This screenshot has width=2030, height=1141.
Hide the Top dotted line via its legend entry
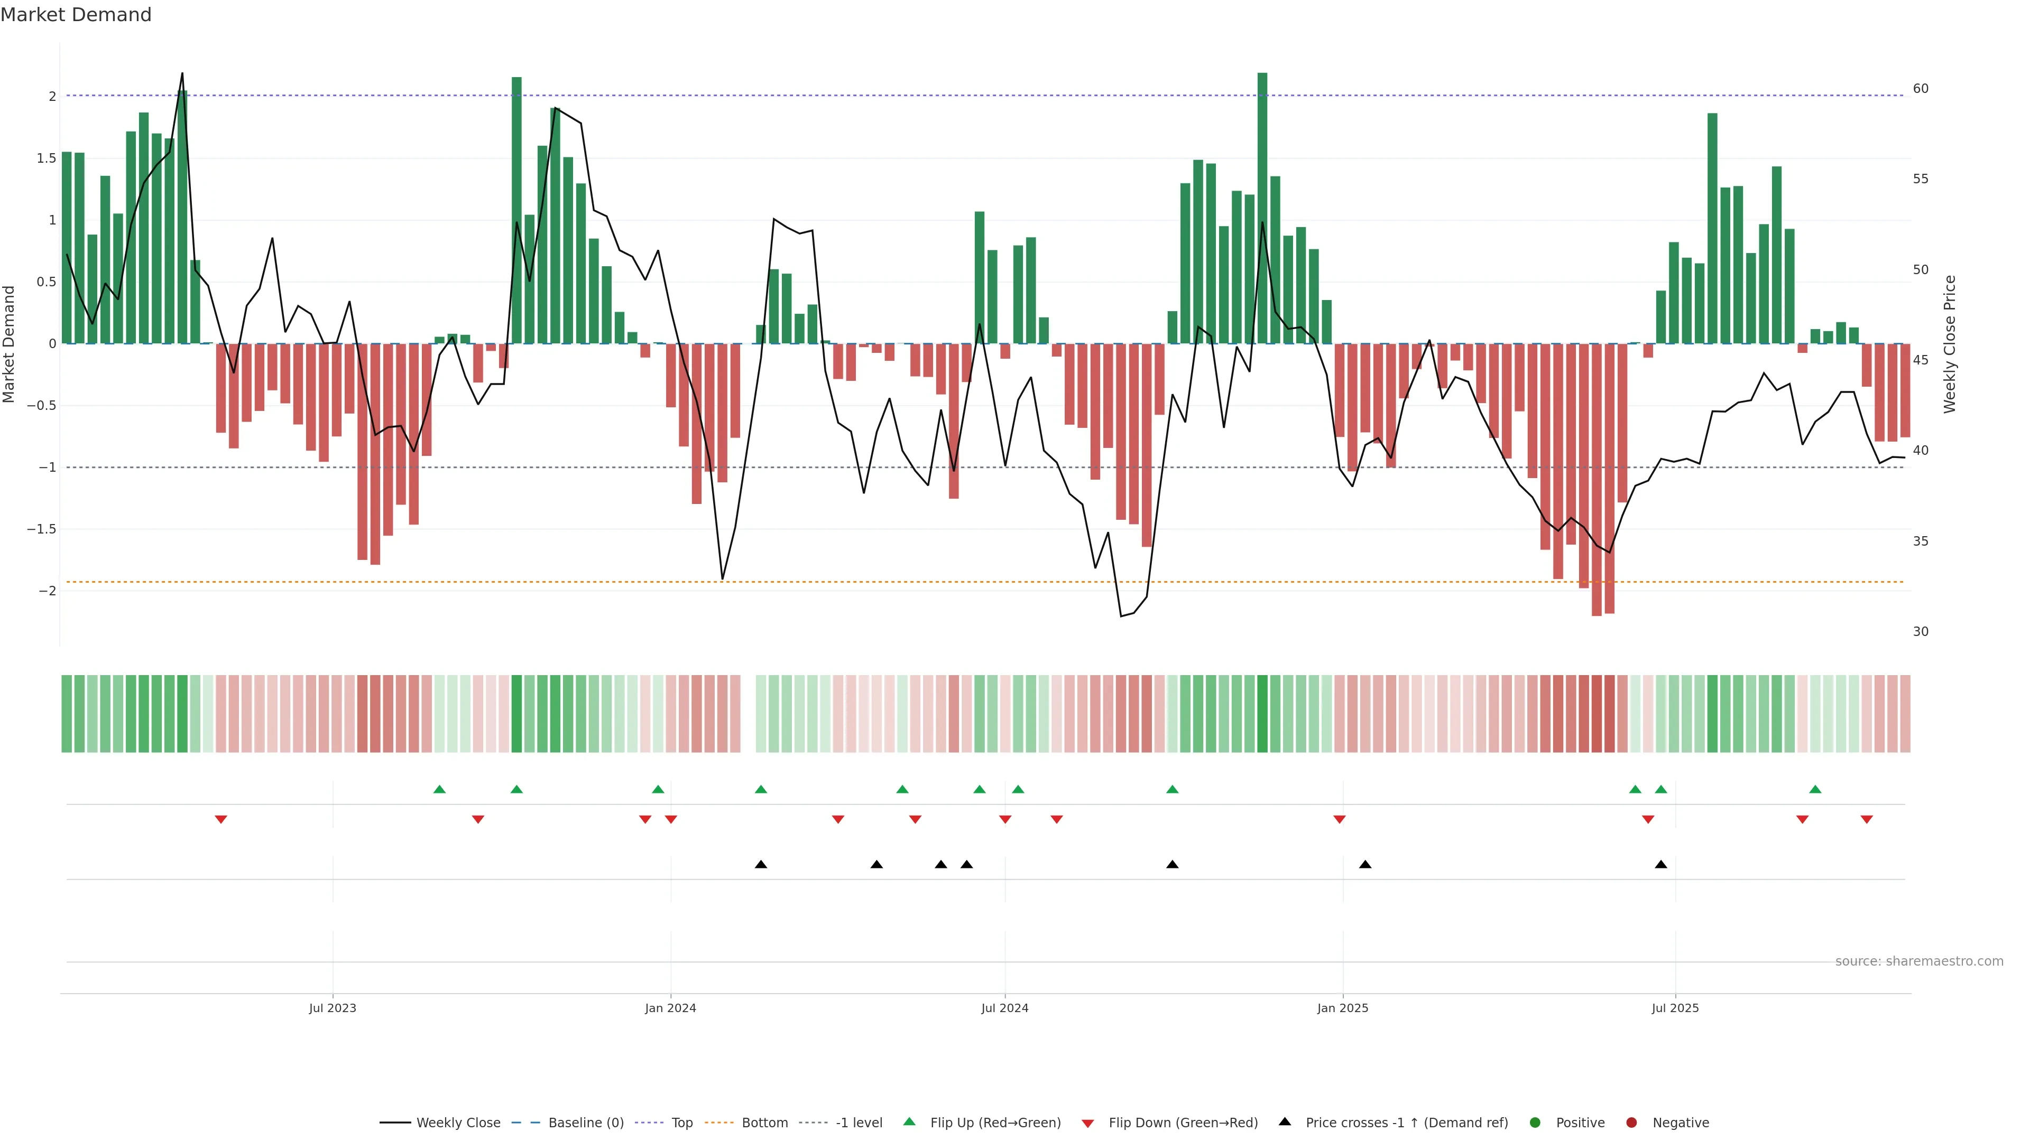(x=681, y=1122)
